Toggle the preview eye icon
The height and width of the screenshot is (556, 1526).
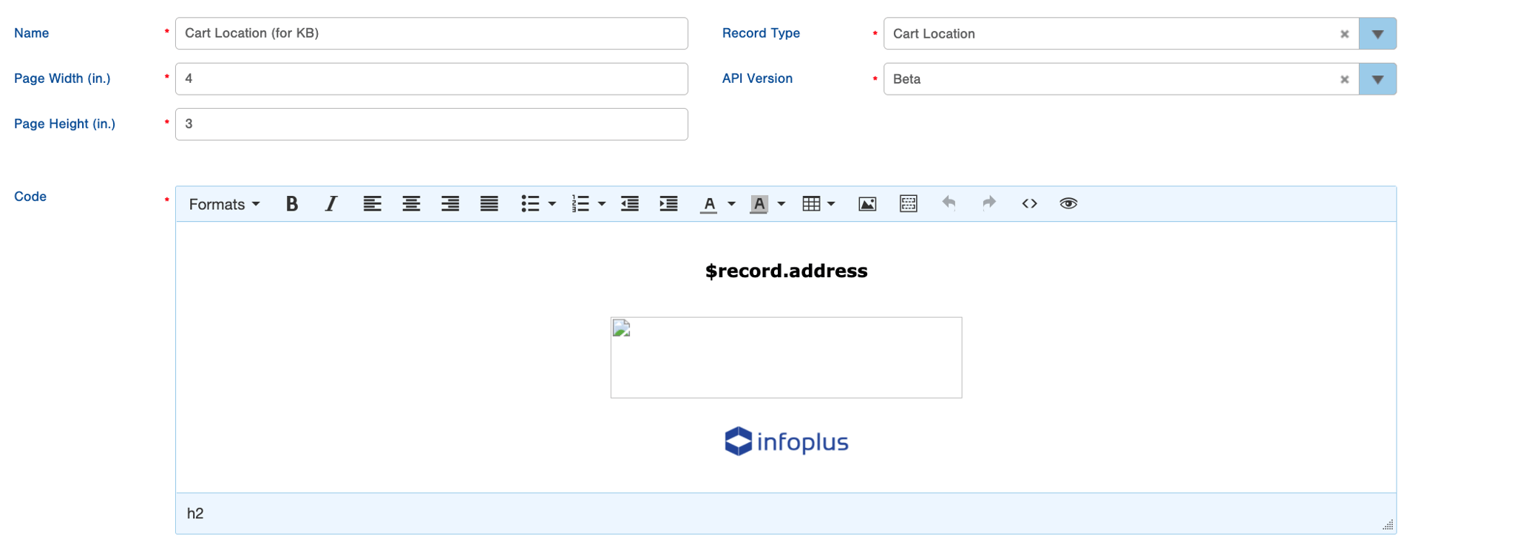(x=1068, y=203)
